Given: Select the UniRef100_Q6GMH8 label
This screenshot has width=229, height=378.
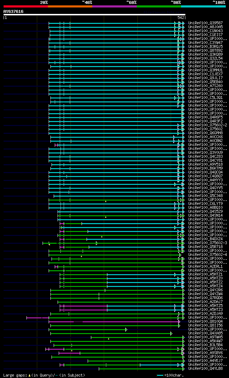Looking at the screenshot, I should [x=206, y=133].
